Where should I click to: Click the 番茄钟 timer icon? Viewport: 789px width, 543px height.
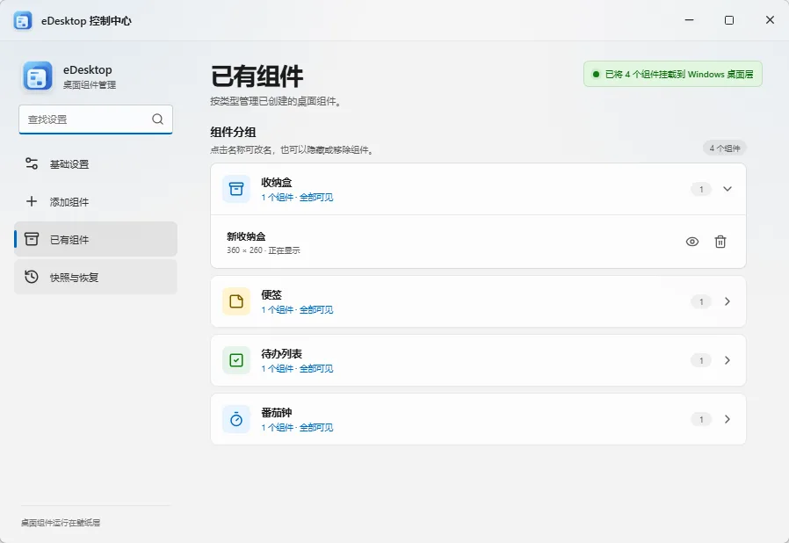[x=236, y=419]
